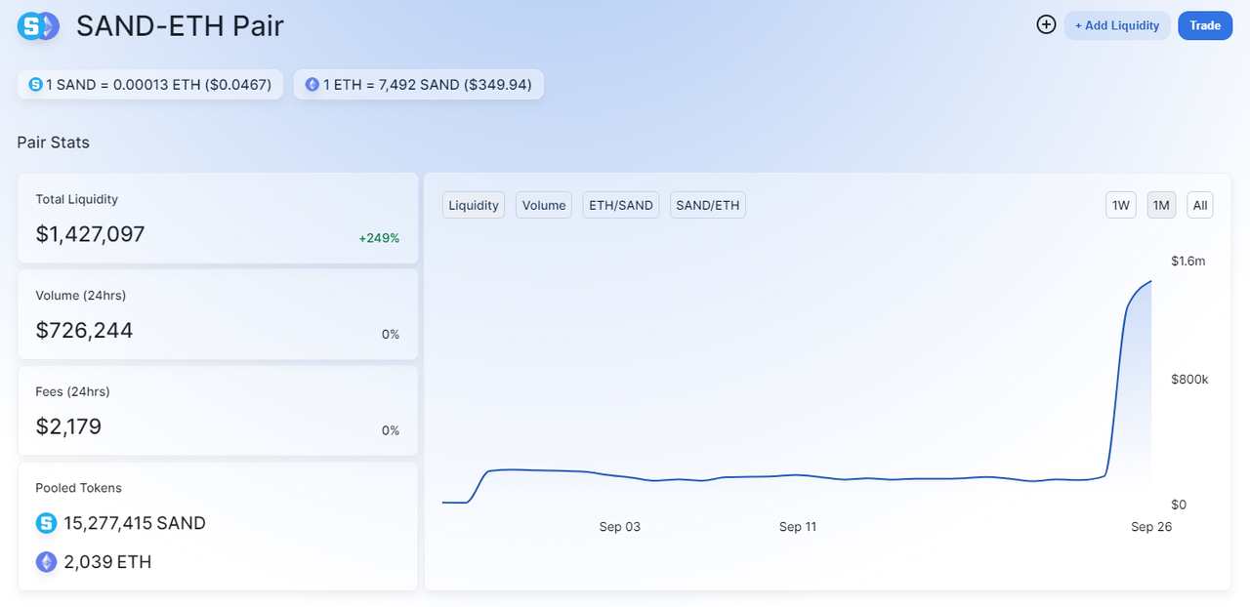The height and width of the screenshot is (607, 1250).
Task: Click the Pair Stats heading
Action: tap(53, 142)
